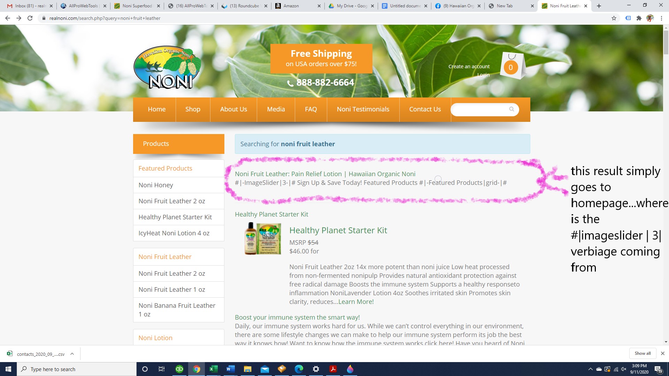Select Noni Banana Fruit Leather 1 oz

[x=179, y=310]
